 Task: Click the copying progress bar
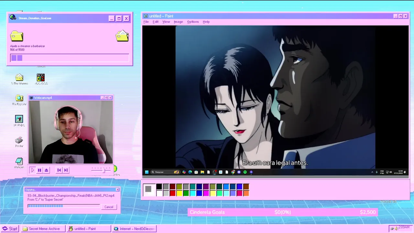coord(64,206)
